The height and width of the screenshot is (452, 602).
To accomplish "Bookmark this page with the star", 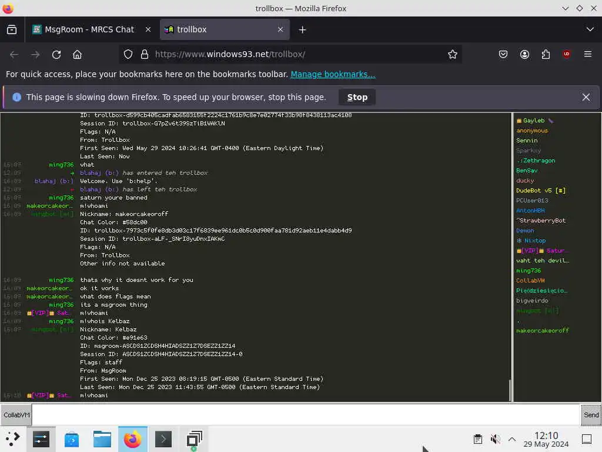I will pos(453,55).
